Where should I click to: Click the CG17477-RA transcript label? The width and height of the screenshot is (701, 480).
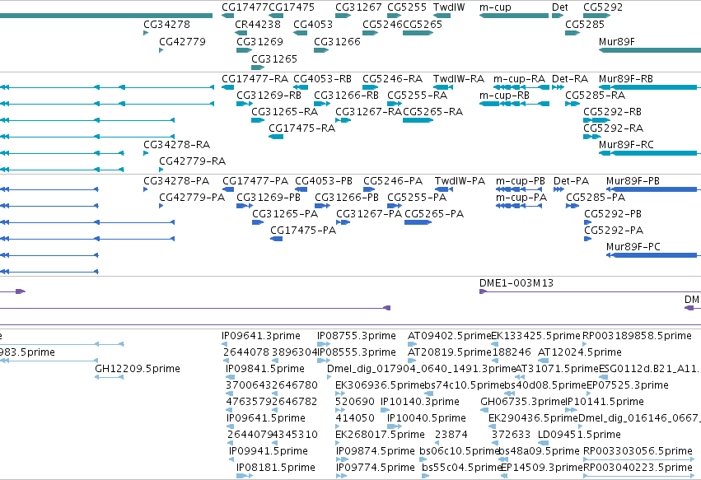coord(255,79)
